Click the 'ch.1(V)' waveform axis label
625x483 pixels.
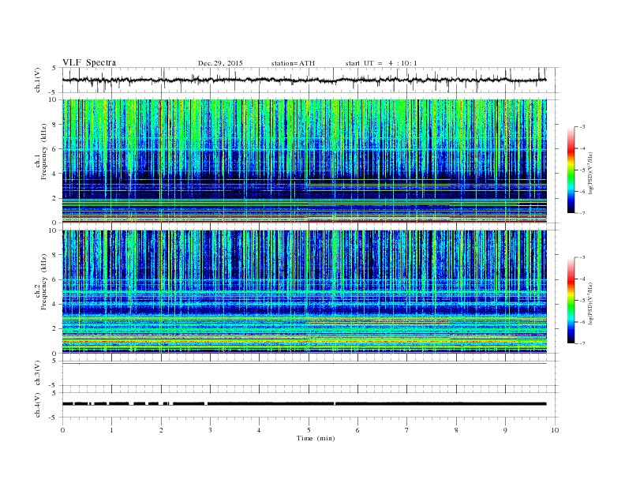click(x=37, y=80)
